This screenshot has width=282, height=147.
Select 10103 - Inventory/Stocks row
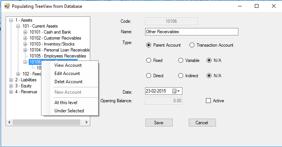[x=52, y=44]
